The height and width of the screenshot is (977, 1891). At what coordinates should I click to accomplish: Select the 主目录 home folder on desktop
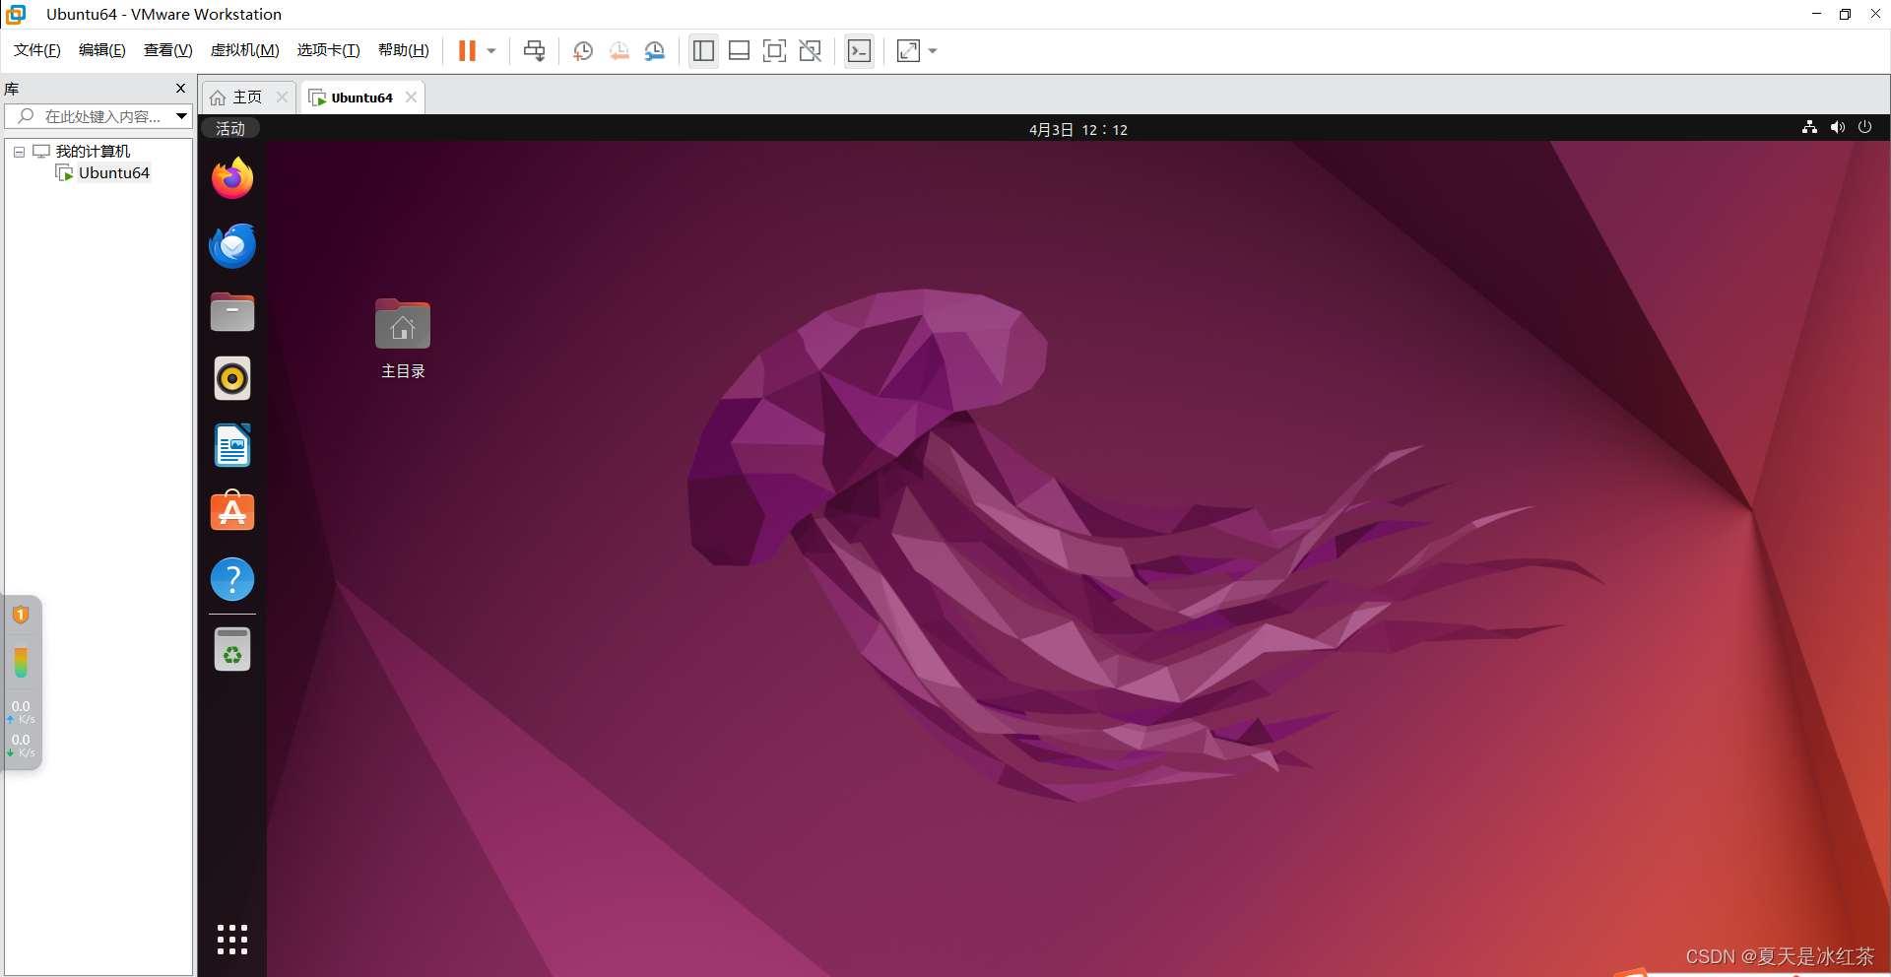coord(403,339)
